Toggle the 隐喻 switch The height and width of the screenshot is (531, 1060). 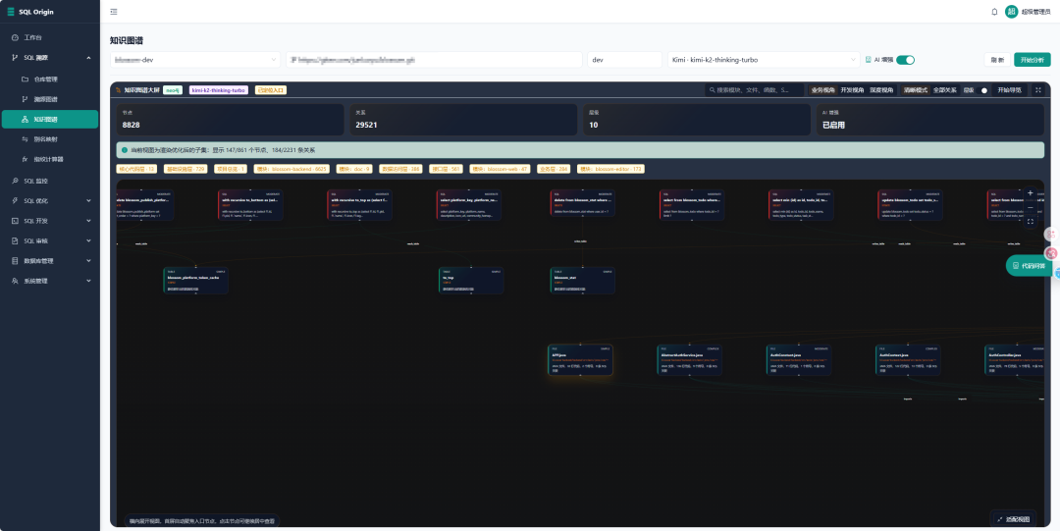tap(981, 90)
